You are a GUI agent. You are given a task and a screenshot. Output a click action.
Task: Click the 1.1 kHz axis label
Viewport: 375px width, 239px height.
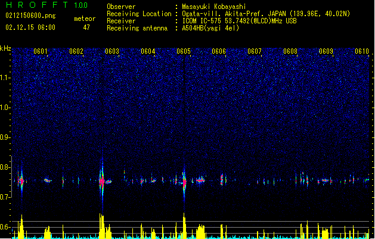point(5,78)
